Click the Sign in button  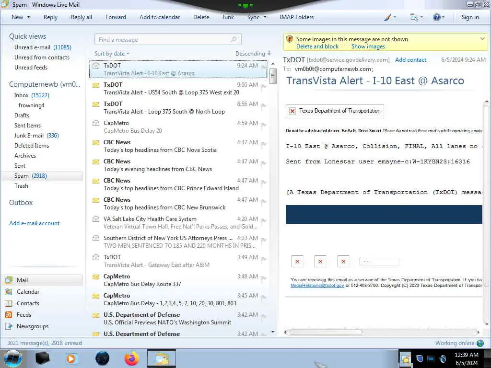(x=470, y=17)
